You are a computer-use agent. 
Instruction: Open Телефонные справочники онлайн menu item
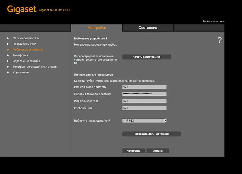pos(35,67)
